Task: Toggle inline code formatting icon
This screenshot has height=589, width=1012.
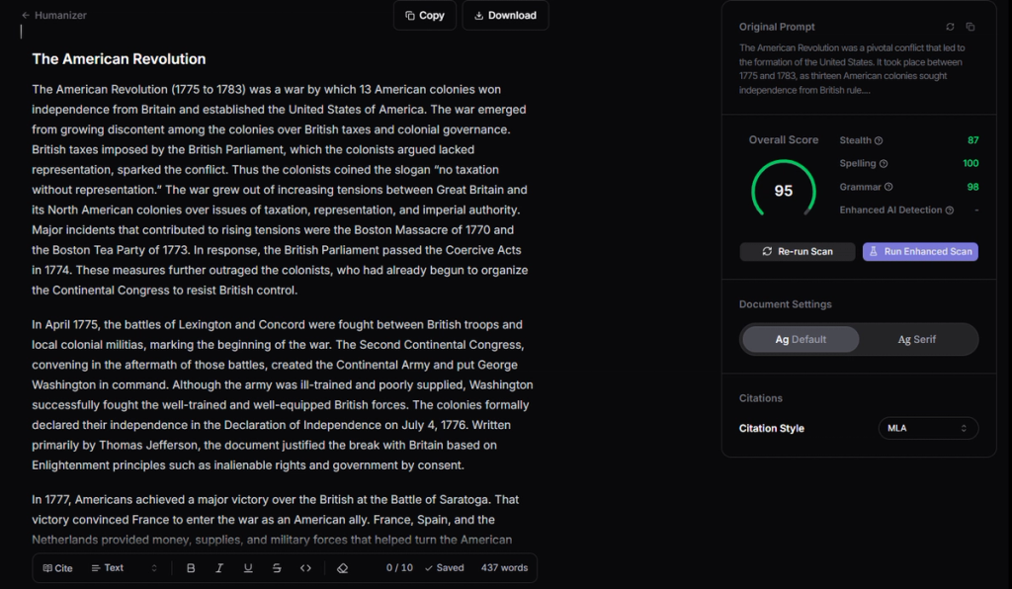Action: tap(306, 567)
